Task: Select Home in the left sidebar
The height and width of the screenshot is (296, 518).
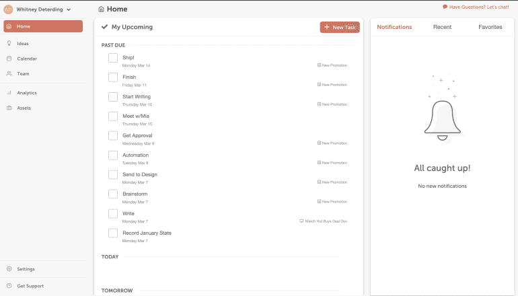Action: click(43, 26)
